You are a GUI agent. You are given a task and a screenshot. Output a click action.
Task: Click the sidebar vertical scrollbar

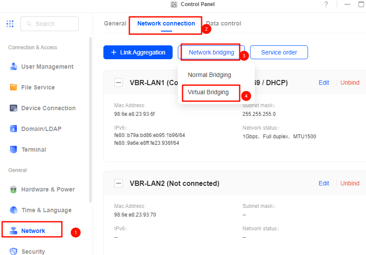click(x=90, y=120)
